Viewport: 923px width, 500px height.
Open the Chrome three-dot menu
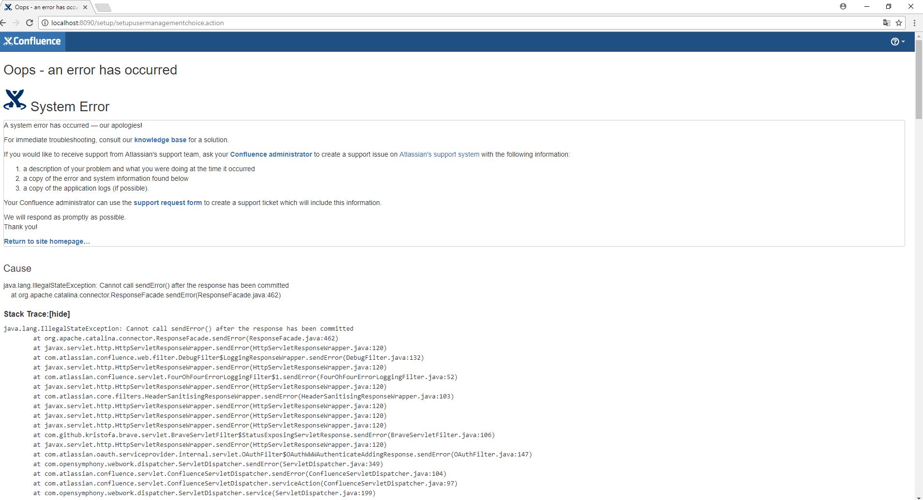point(914,23)
